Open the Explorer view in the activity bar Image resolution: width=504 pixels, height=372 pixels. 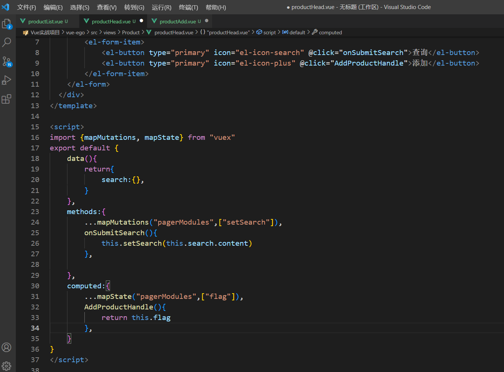coord(7,24)
